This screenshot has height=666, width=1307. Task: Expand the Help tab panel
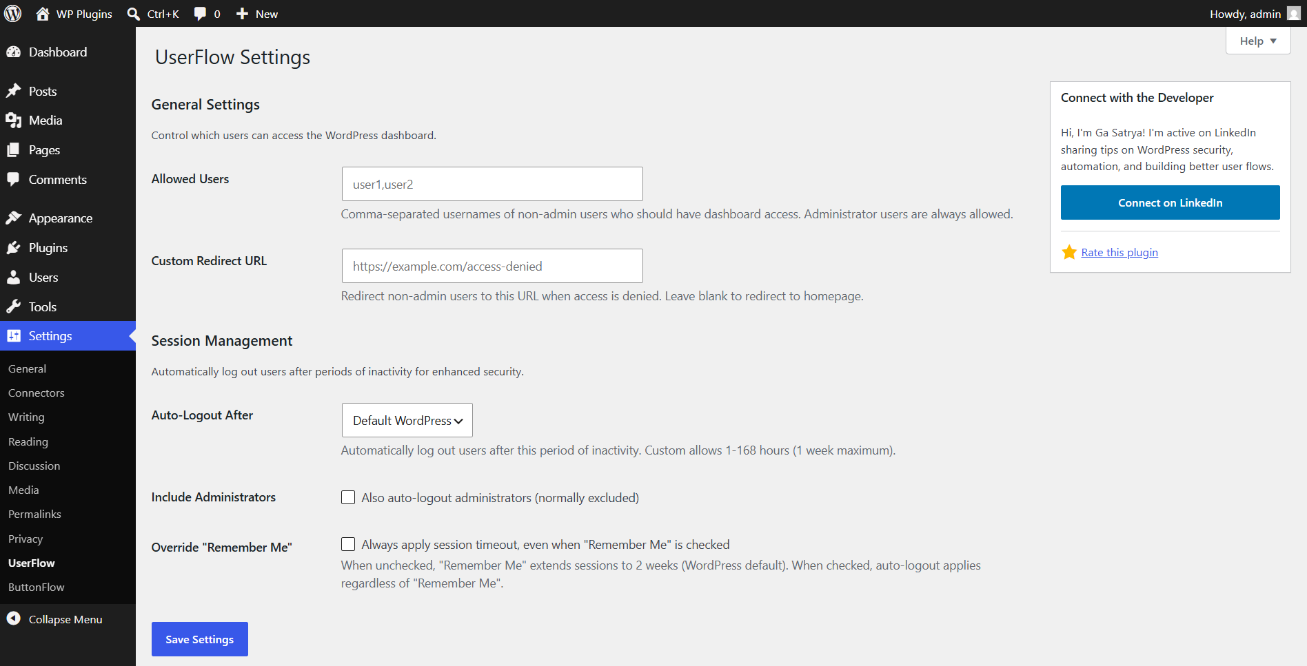1258,41
